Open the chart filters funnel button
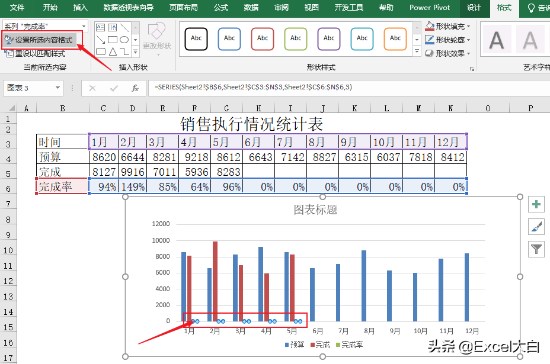 pos(536,249)
